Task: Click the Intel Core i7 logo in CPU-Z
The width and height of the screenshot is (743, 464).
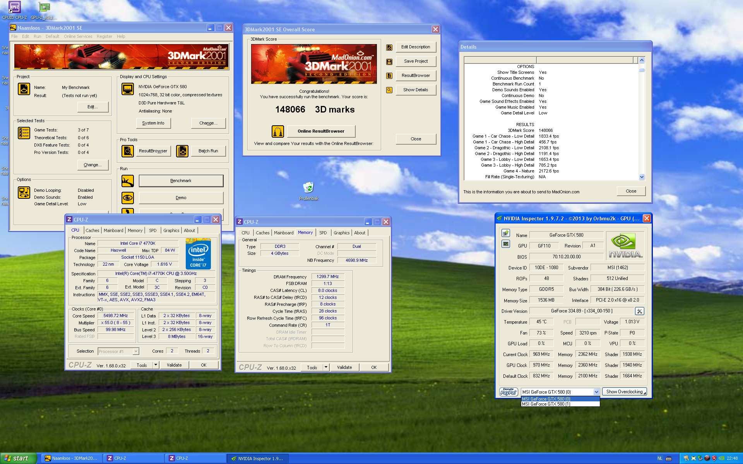Action: point(198,254)
